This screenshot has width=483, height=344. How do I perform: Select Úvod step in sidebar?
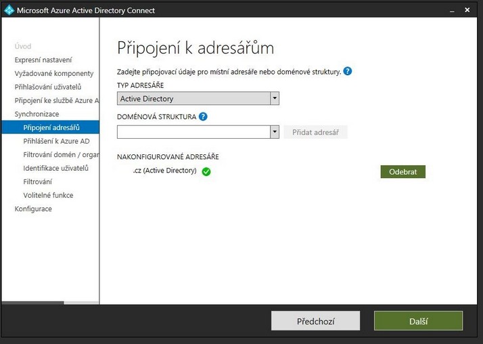click(x=23, y=46)
